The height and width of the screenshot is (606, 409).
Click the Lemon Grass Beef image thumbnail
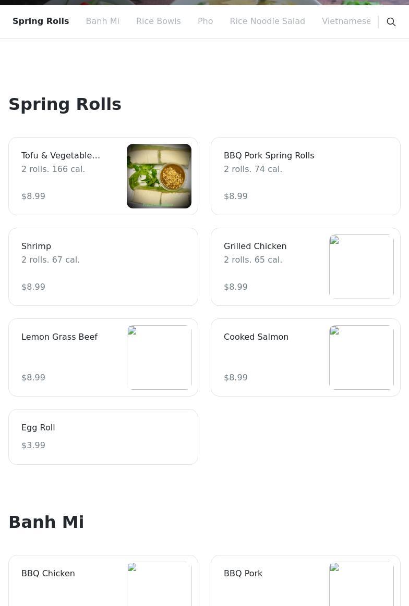click(x=159, y=357)
